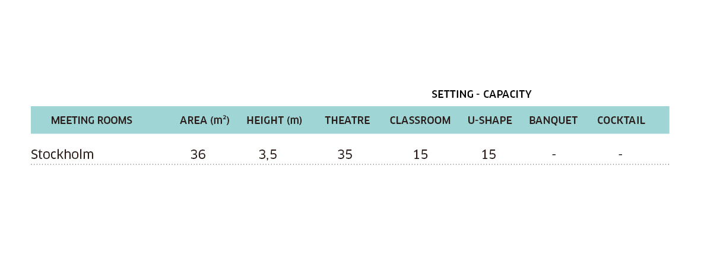Viewport: 701px width, 280px height.
Task: Select the CLASSROOM column header
Action: pyautogui.click(x=420, y=120)
